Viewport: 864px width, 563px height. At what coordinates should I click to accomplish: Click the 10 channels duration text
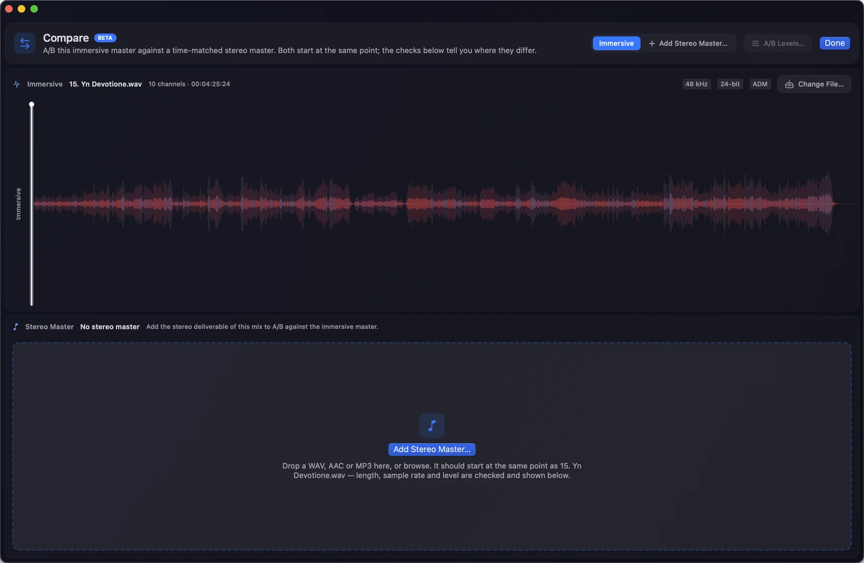pos(189,84)
